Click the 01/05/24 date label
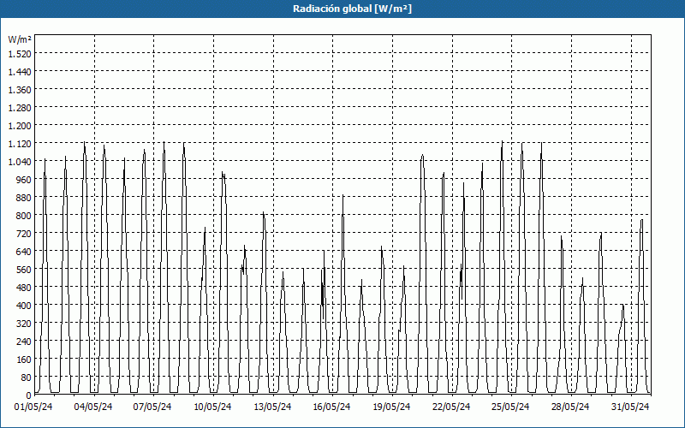 click(33, 407)
